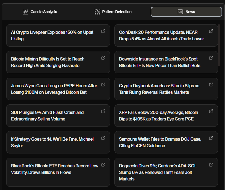Screen dimensions: 225x190
Task: Click the newspaper icon in News tab
Action: (x=180, y=12)
